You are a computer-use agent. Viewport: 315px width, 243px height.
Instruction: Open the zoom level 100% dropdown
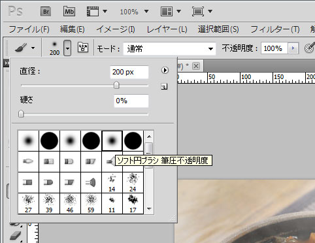pos(146,11)
